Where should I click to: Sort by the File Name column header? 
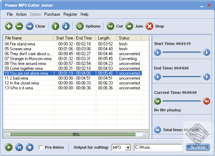click(28, 38)
